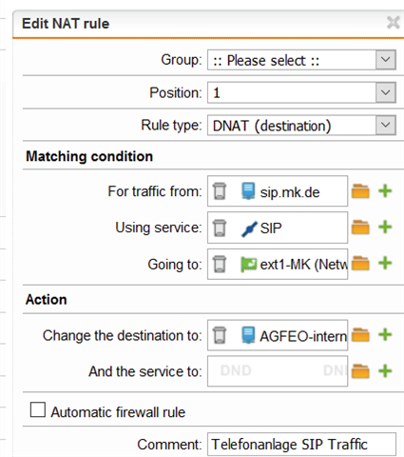Click green plus beside Change the destination to

(385, 334)
